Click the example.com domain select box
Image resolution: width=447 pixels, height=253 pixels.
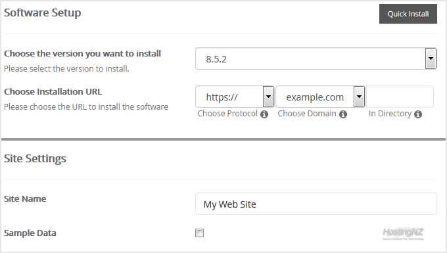coord(320,97)
